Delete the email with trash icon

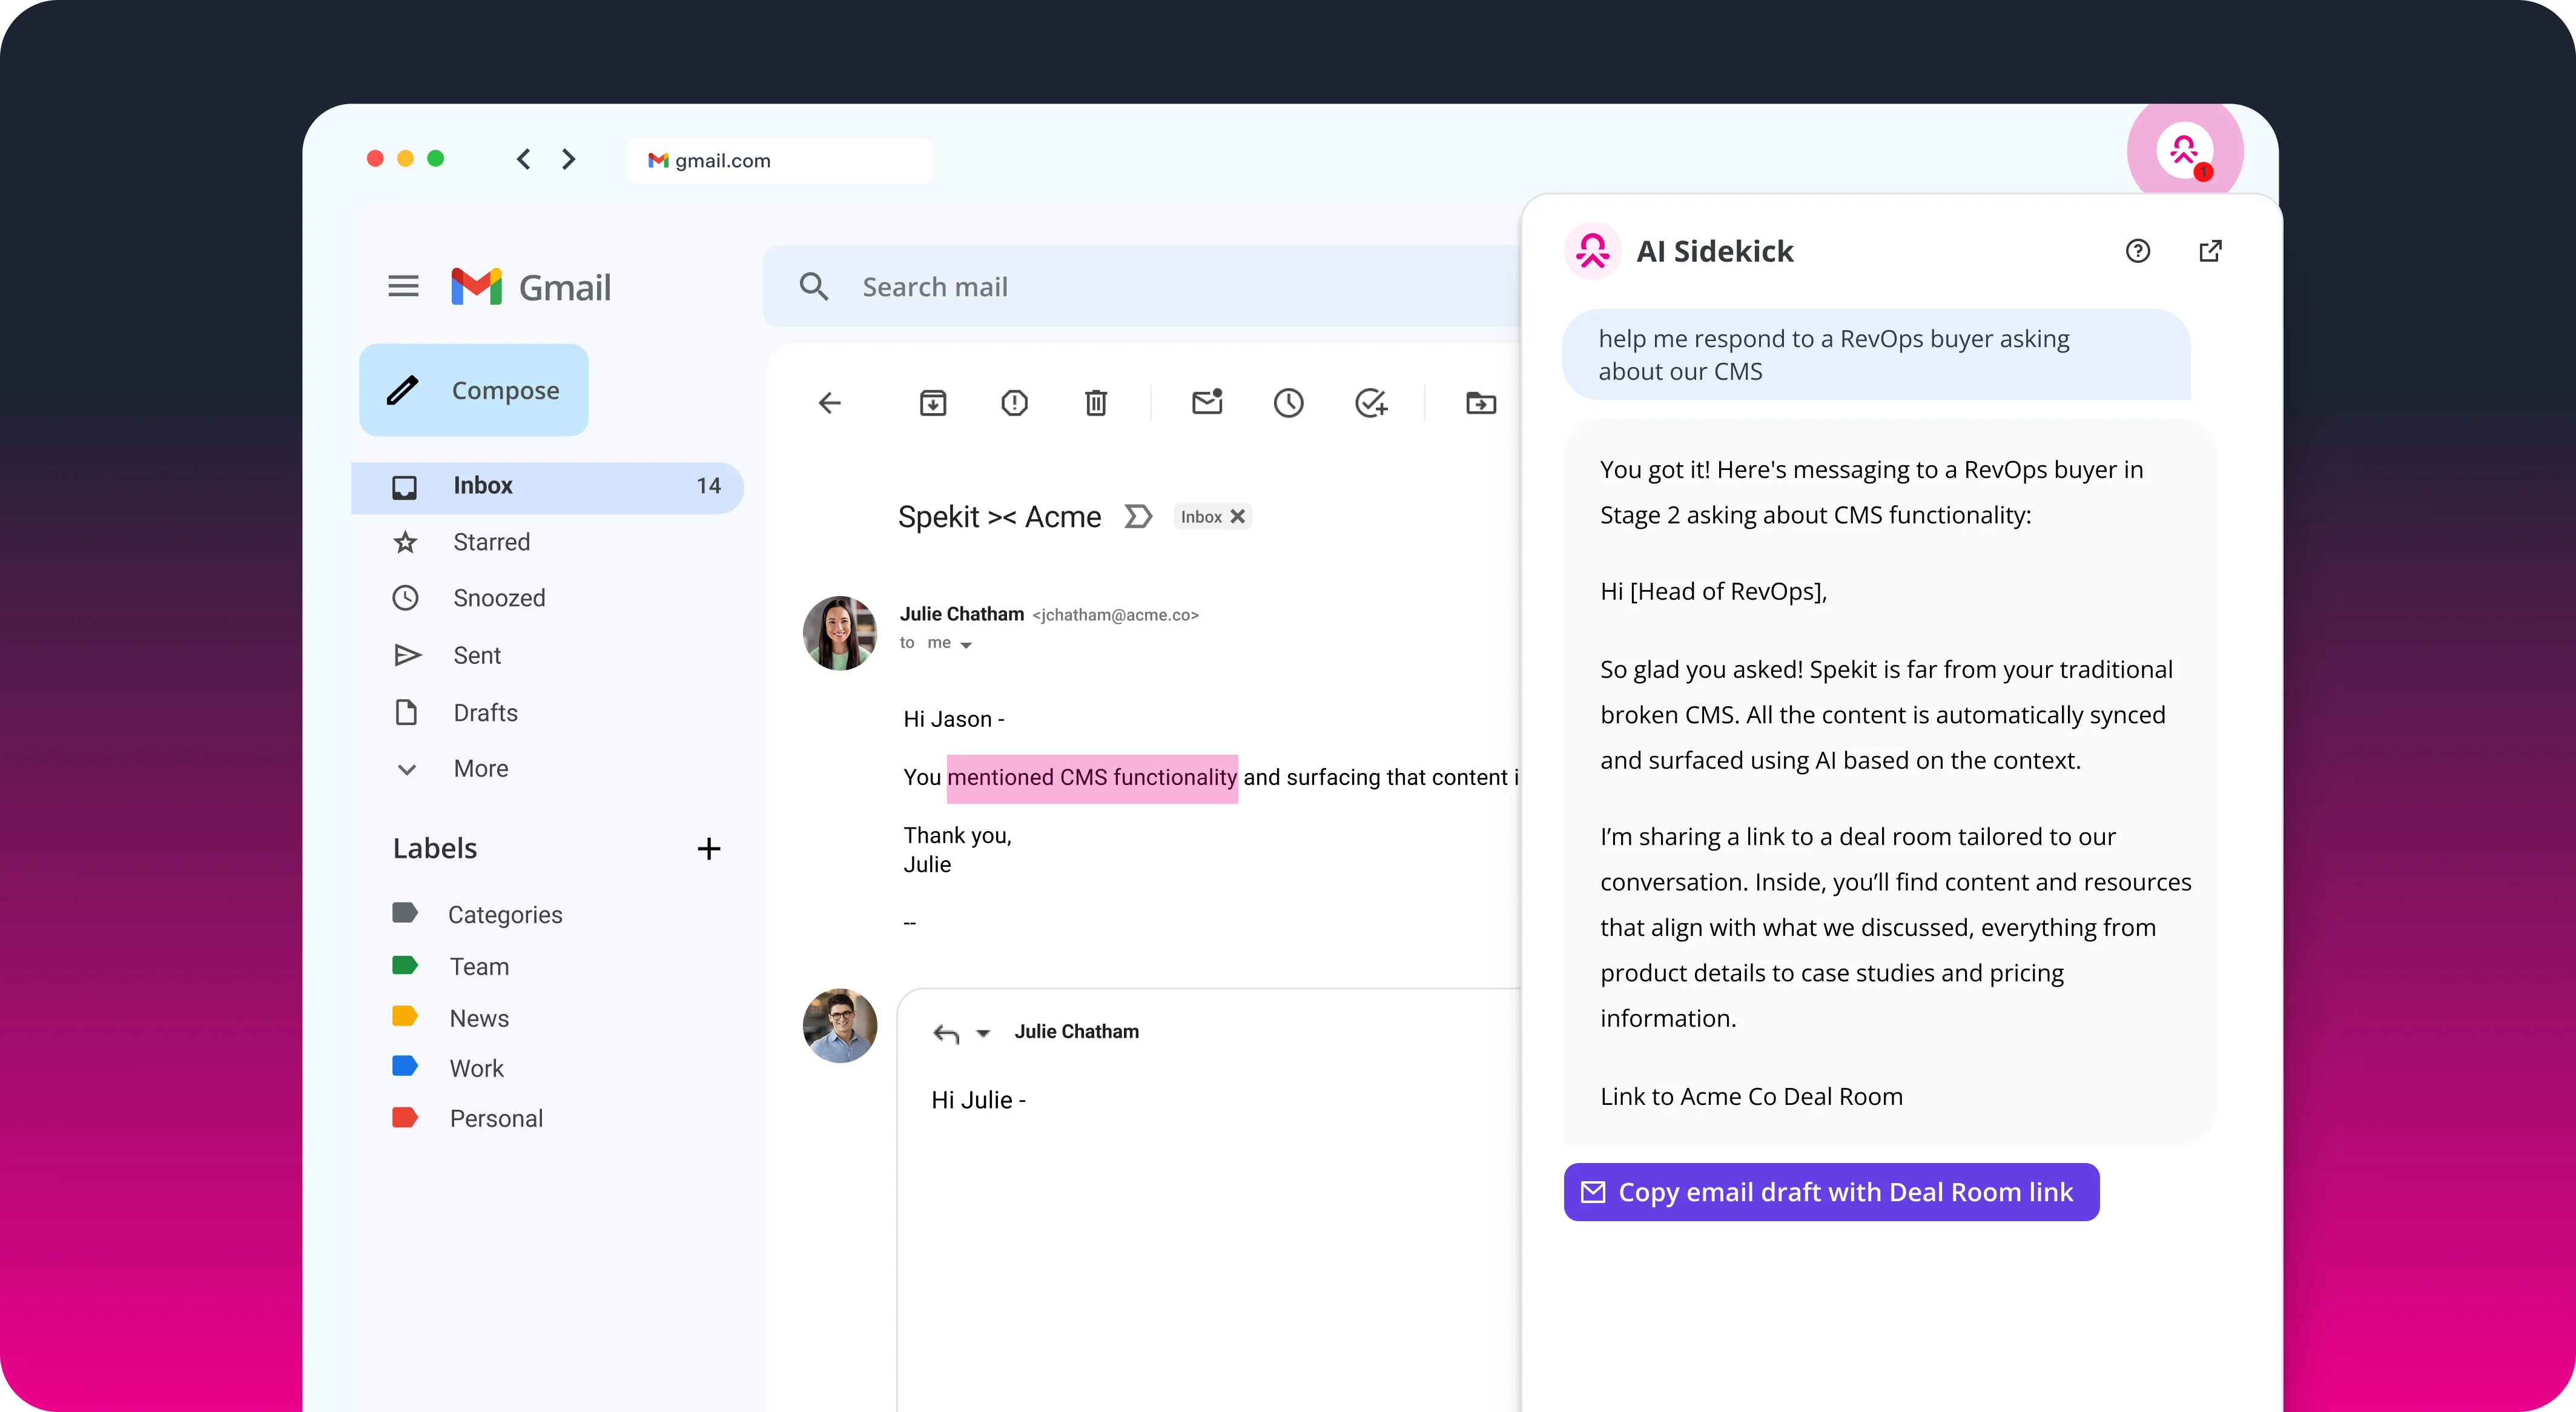(1096, 403)
